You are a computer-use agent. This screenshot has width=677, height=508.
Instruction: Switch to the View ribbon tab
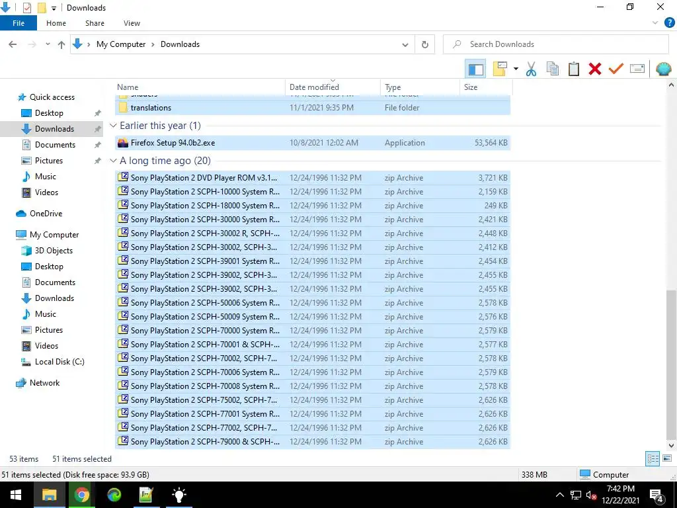click(x=132, y=23)
